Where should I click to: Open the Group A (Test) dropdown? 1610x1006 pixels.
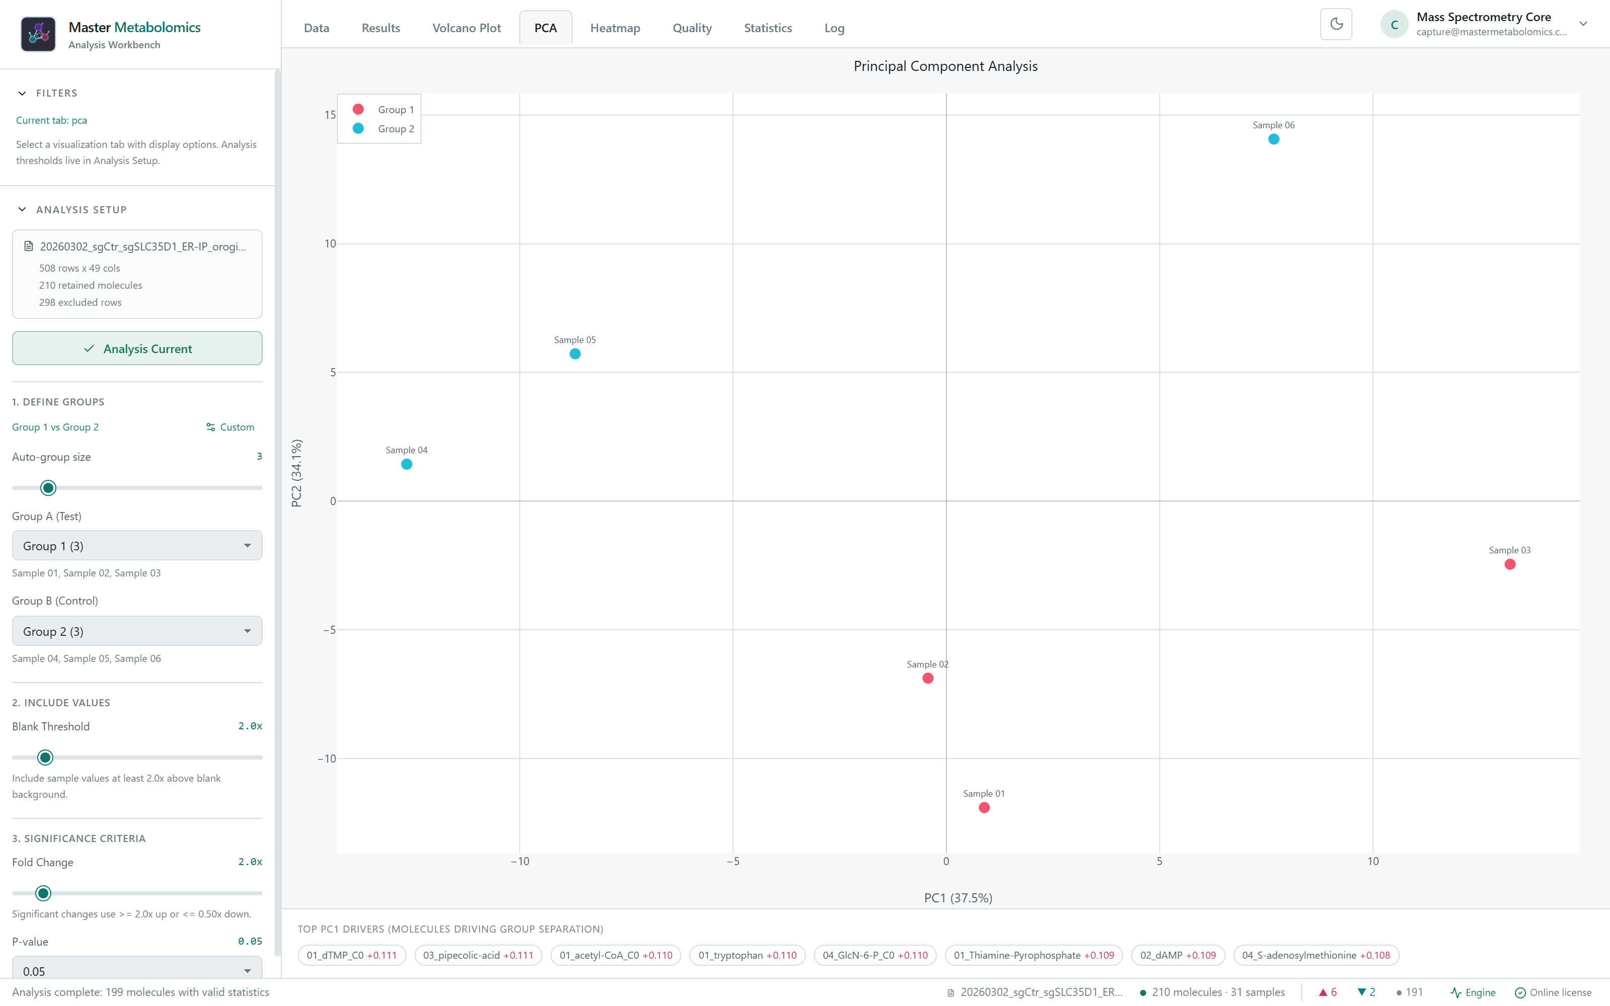pos(137,546)
